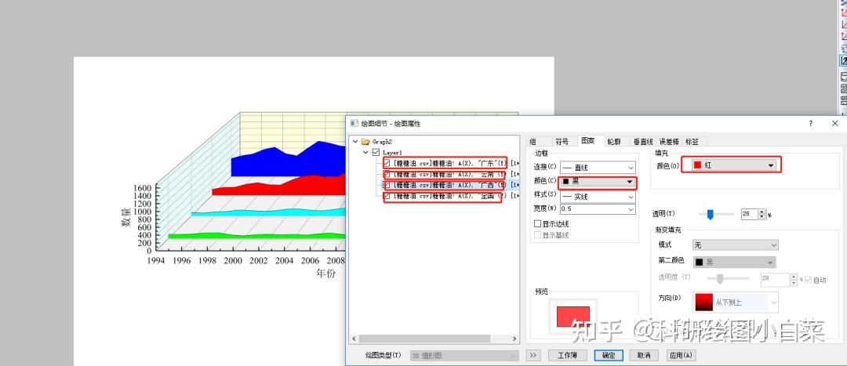Switch to the 组 tab

[533, 142]
